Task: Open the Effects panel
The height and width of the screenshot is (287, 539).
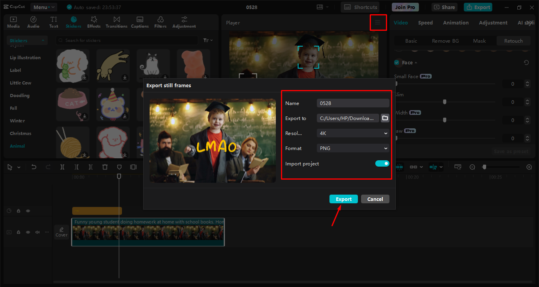Action: [94, 22]
